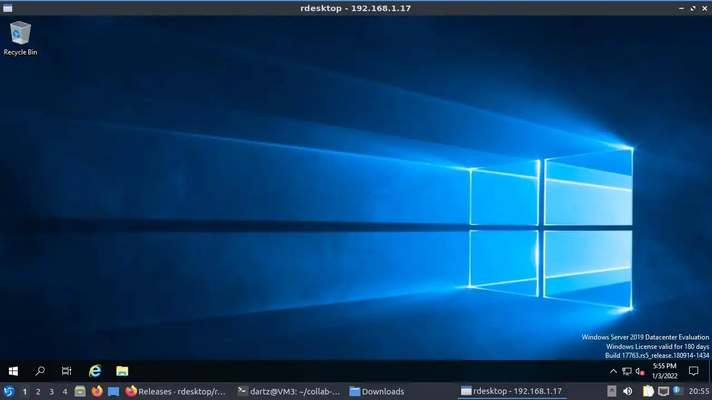Open clipboard manager tray icon
712x400 pixels.
[x=648, y=391]
